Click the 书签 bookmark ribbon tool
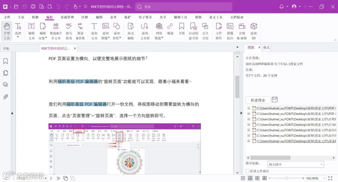Image resolution: width=338 pixels, height=182 pixels. pyautogui.click(x=182, y=29)
